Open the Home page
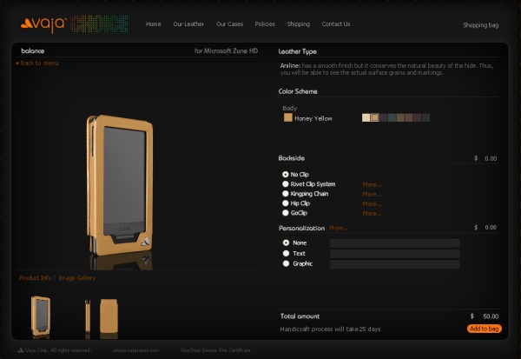 coord(153,24)
